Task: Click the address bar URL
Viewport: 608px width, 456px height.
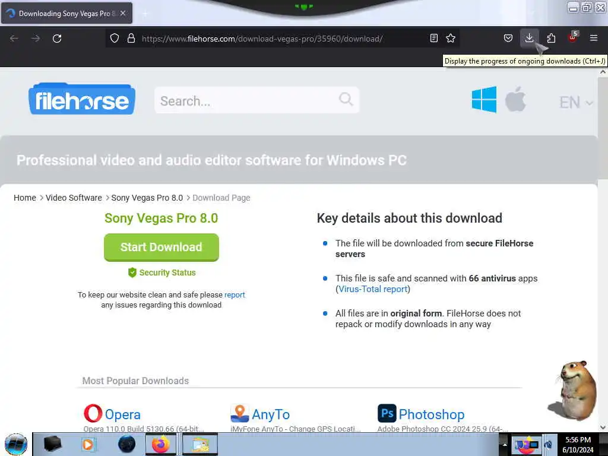Action: pyautogui.click(x=262, y=39)
